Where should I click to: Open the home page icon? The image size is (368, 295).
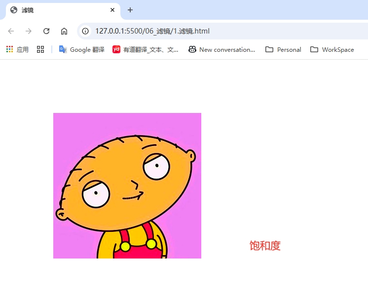tap(64, 31)
